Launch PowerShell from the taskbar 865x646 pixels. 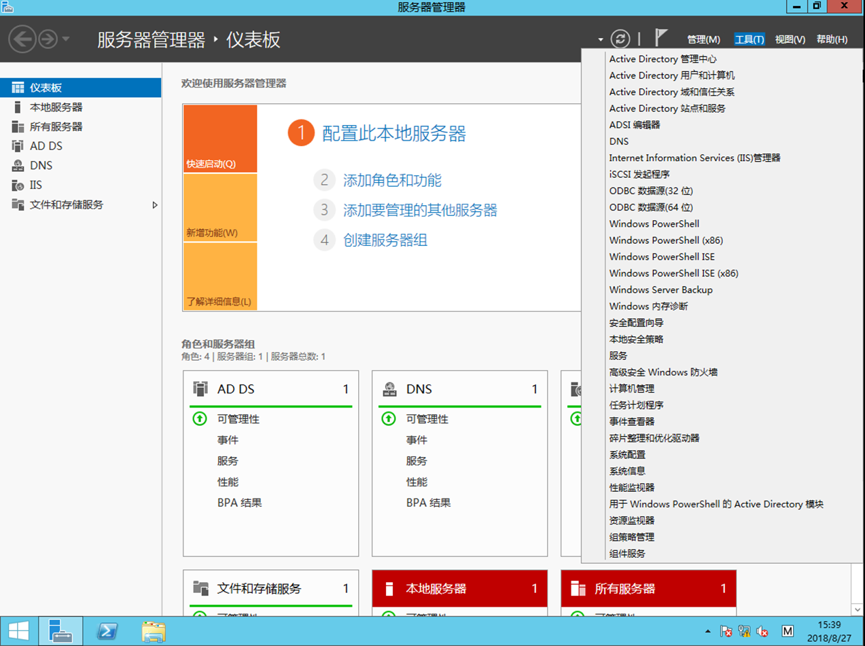point(107,632)
